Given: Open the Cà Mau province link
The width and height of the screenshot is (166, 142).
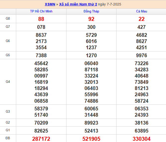Looking at the screenshot, I should 142,11.
